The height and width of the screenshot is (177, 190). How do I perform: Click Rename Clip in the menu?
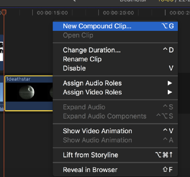(82, 59)
